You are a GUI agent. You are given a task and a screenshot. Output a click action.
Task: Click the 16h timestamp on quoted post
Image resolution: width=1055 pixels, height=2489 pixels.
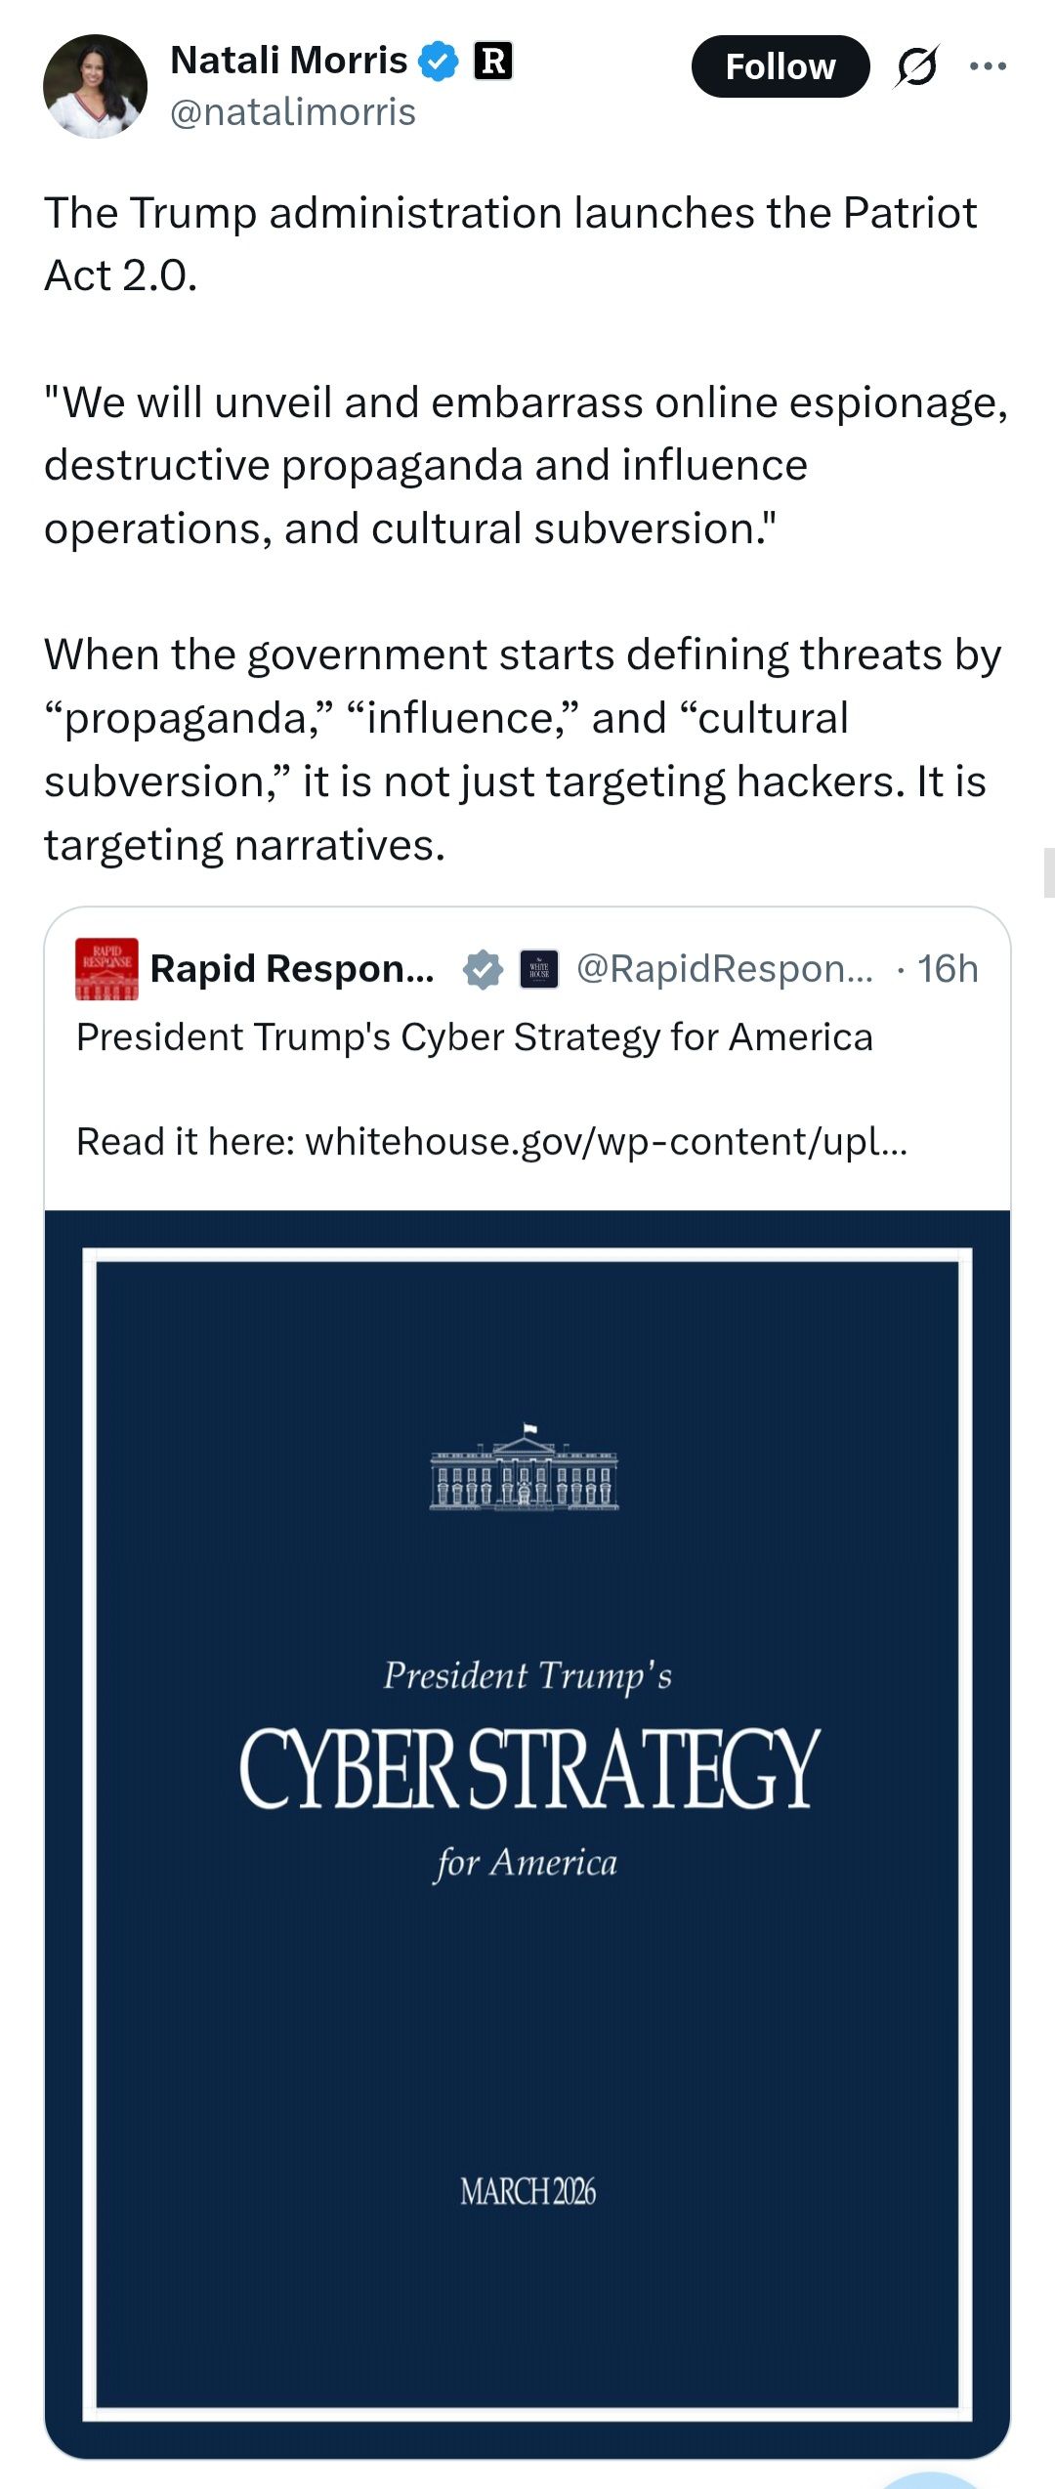pos(948,969)
